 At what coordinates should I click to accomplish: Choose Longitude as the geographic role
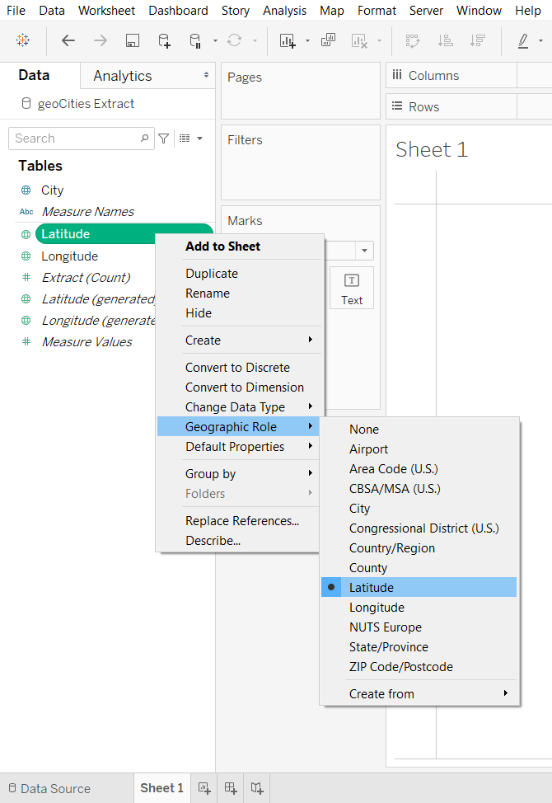pyautogui.click(x=377, y=608)
